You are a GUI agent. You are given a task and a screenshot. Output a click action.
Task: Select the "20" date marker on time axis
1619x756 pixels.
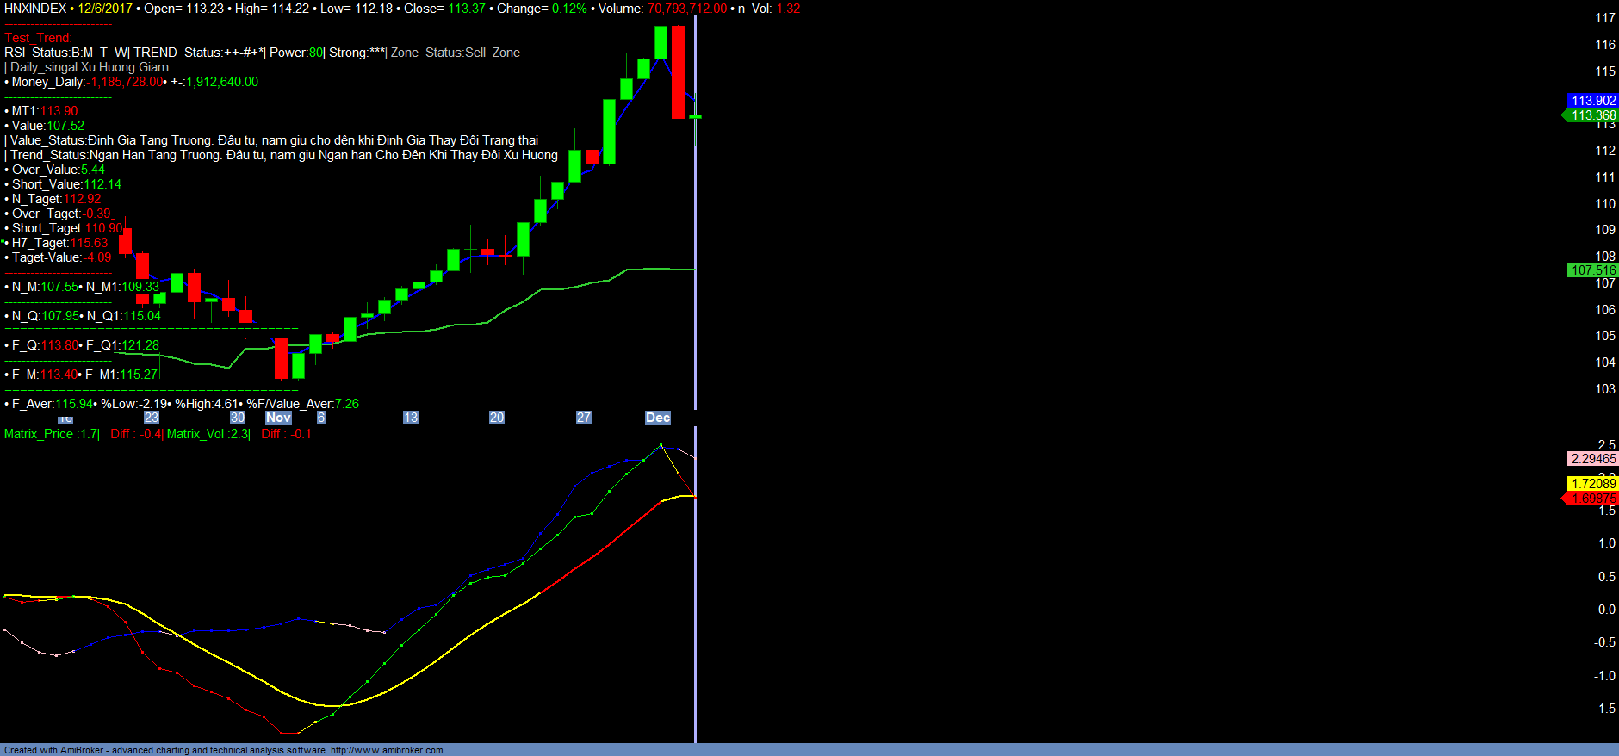pos(497,418)
